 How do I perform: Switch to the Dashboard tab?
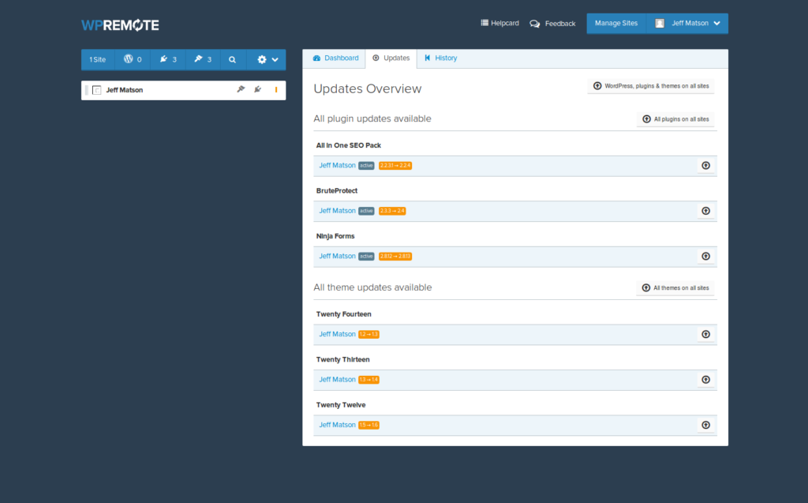point(335,58)
